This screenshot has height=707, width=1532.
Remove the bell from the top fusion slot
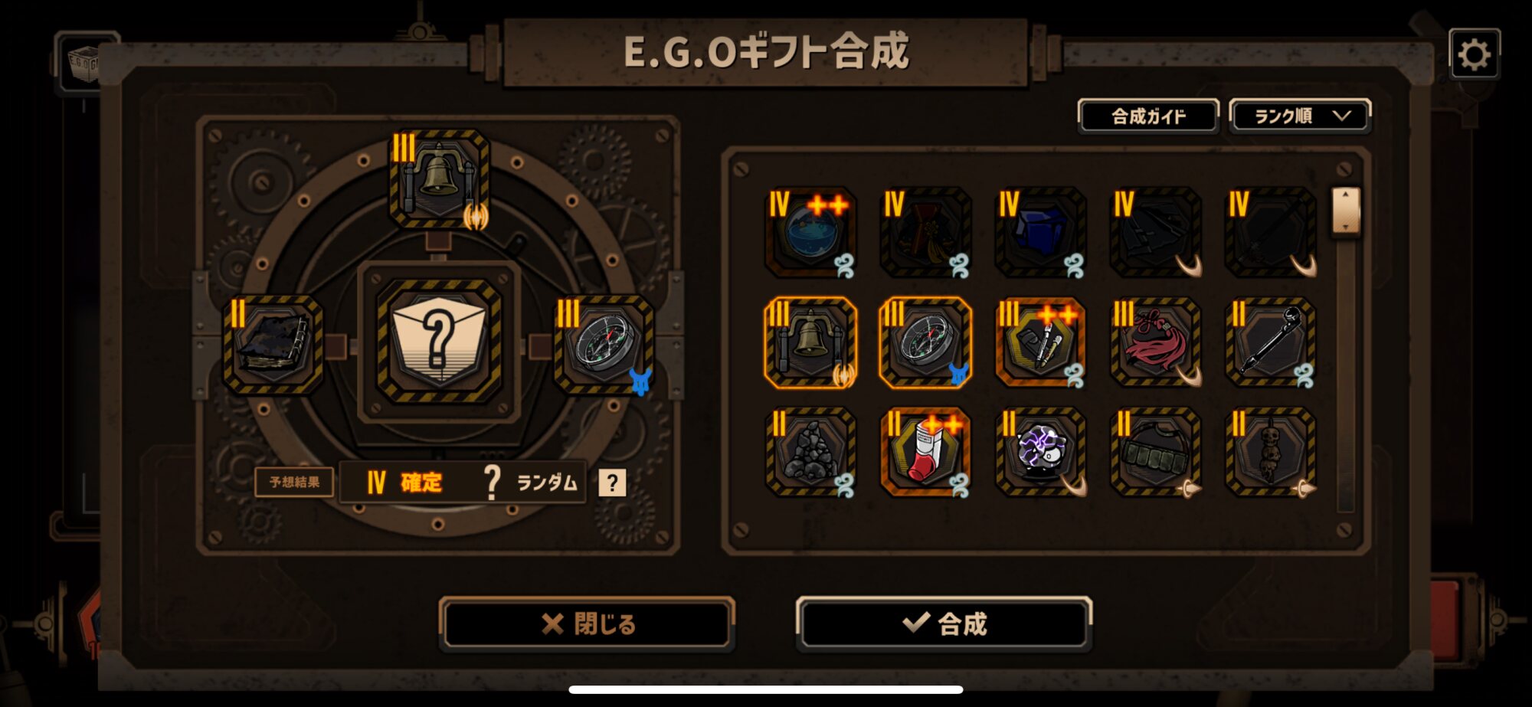[x=439, y=179]
